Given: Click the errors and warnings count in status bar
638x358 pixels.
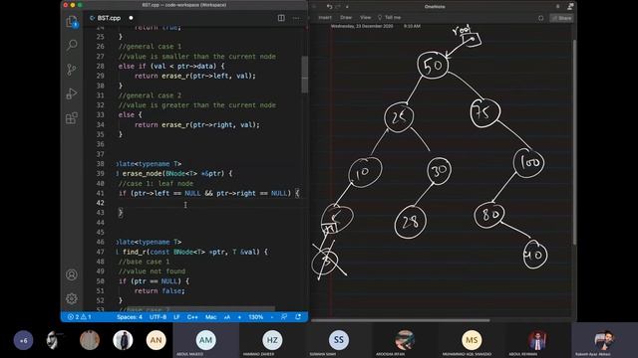Looking at the screenshot, I should pyautogui.click(x=80, y=317).
